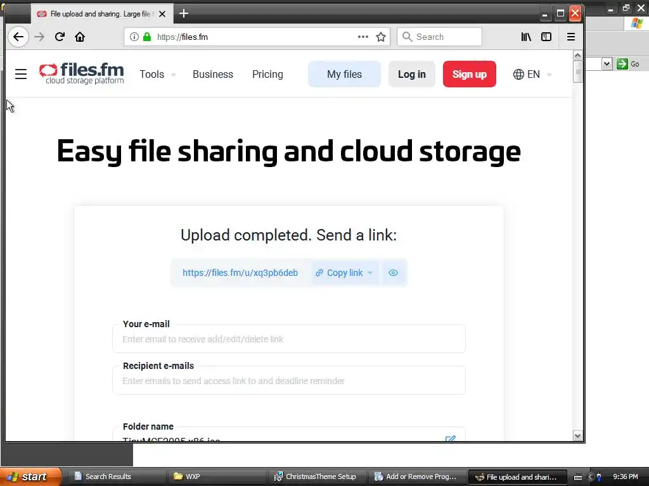Click the green padlock security icon

tap(147, 37)
